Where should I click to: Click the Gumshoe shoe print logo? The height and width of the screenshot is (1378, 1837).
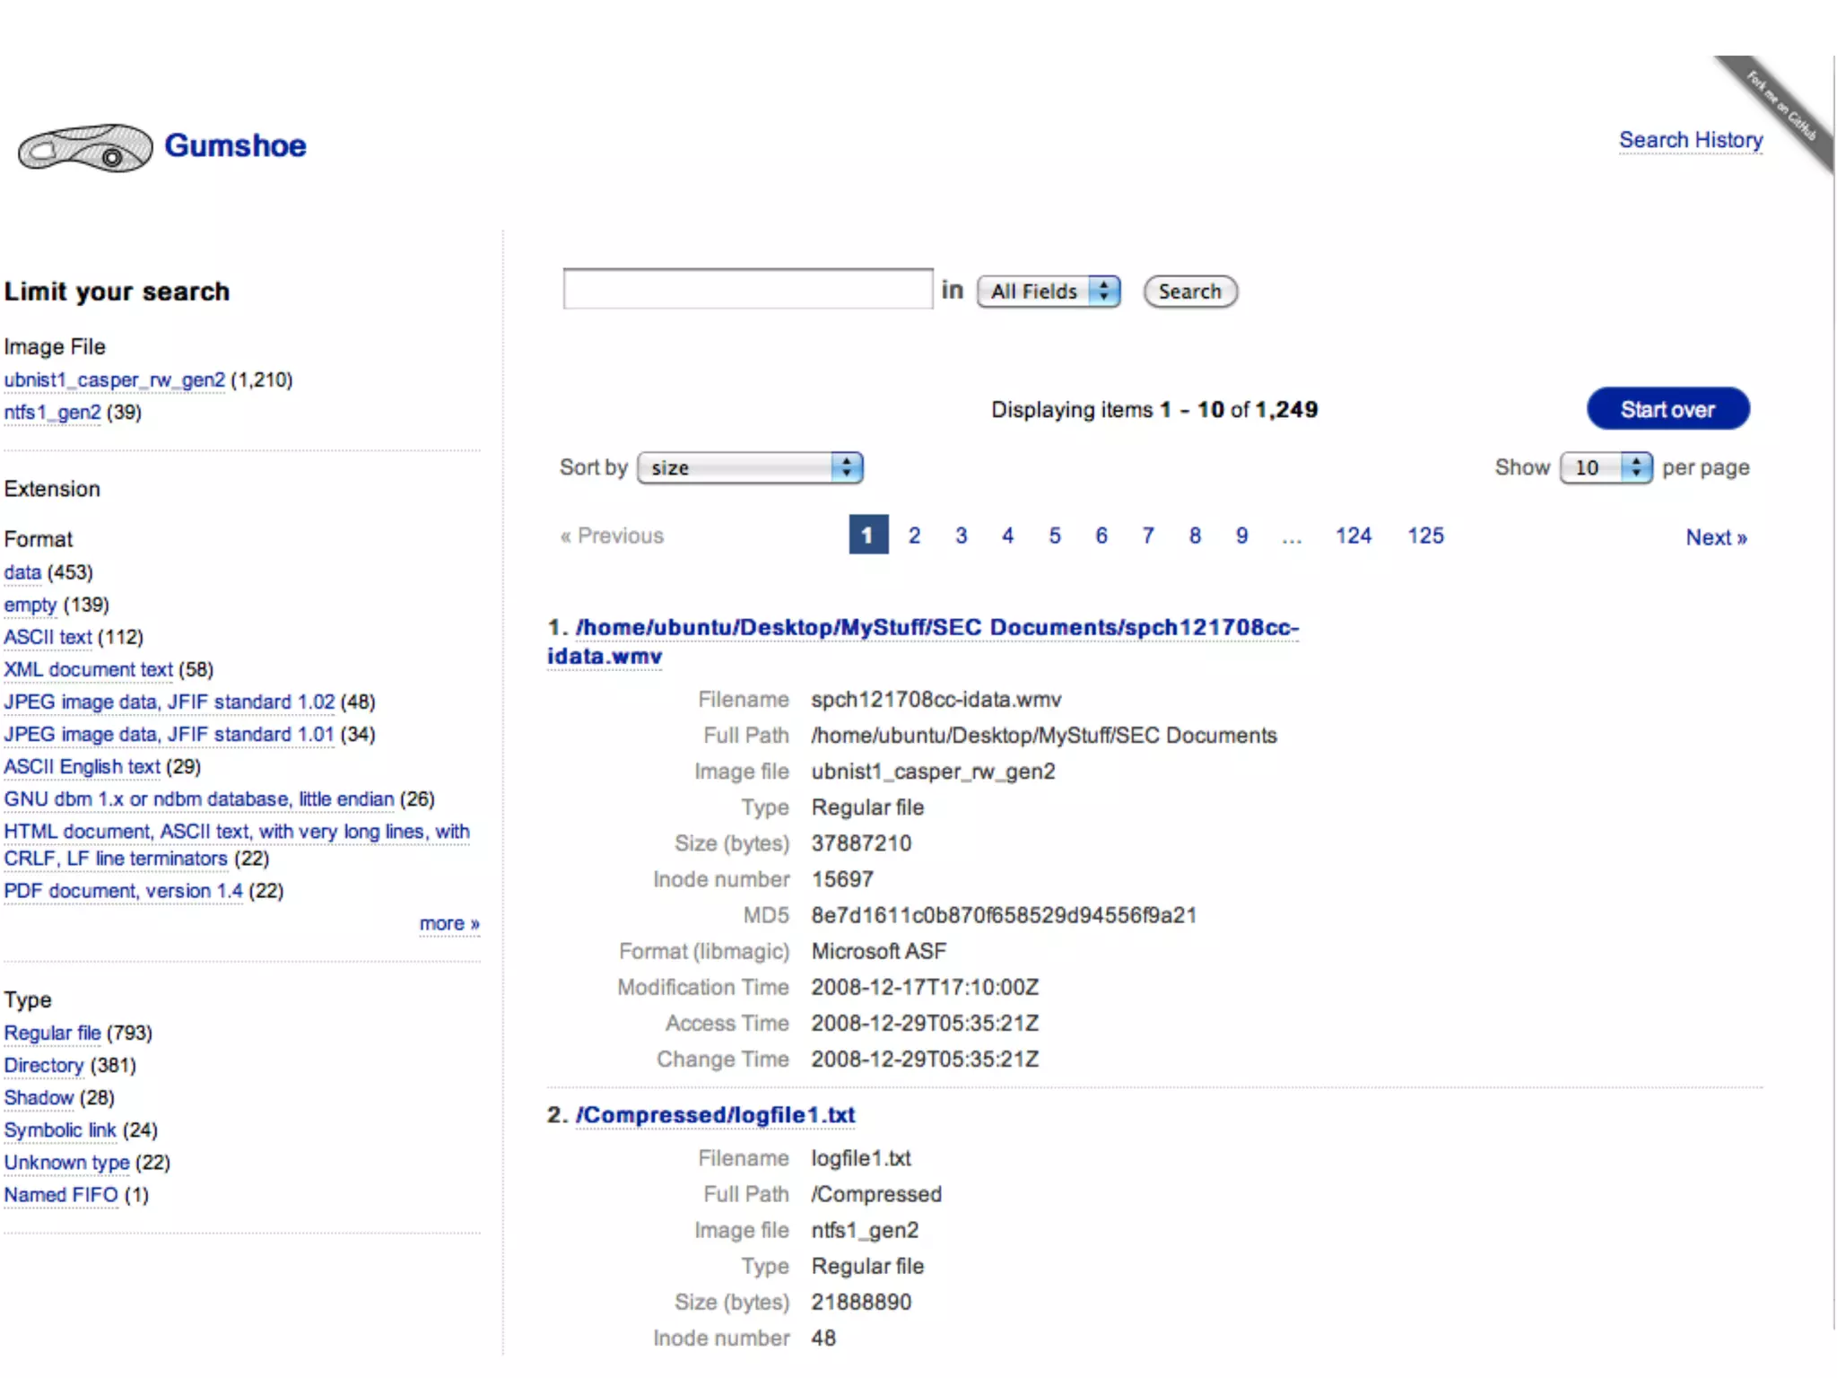click(85, 148)
